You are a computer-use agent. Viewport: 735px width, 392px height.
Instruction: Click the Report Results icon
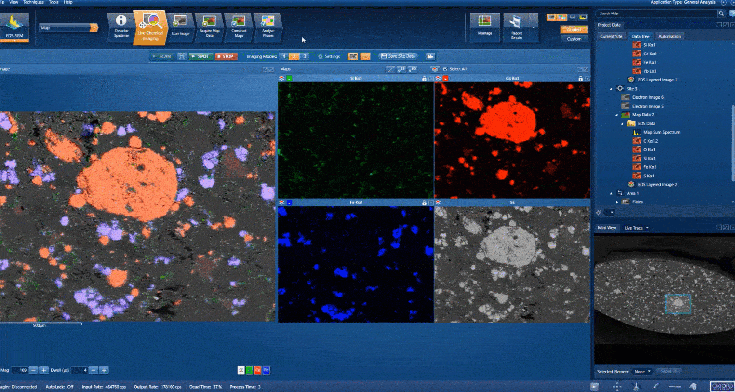[516, 26]
